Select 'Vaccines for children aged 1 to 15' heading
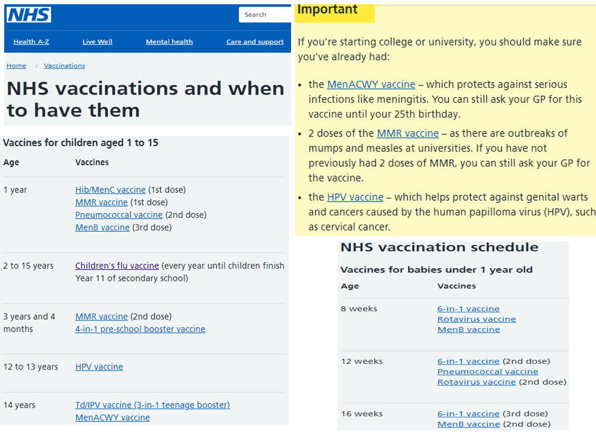Screen dimensions: 596x432 coord(81,143)
